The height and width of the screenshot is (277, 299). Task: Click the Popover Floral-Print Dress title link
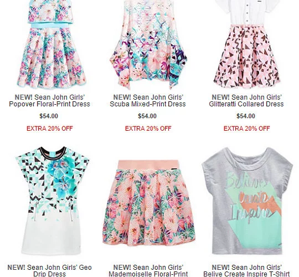point(50,101)
